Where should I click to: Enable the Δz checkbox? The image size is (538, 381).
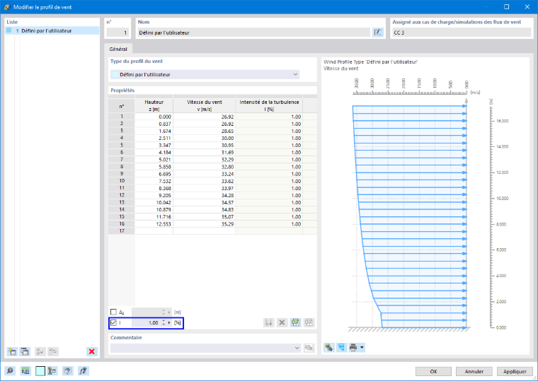click(113, 312)
